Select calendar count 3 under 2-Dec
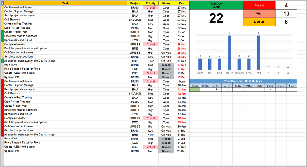Image resolution: width=307 pixels, height=167 pixels. pos(270,90)
